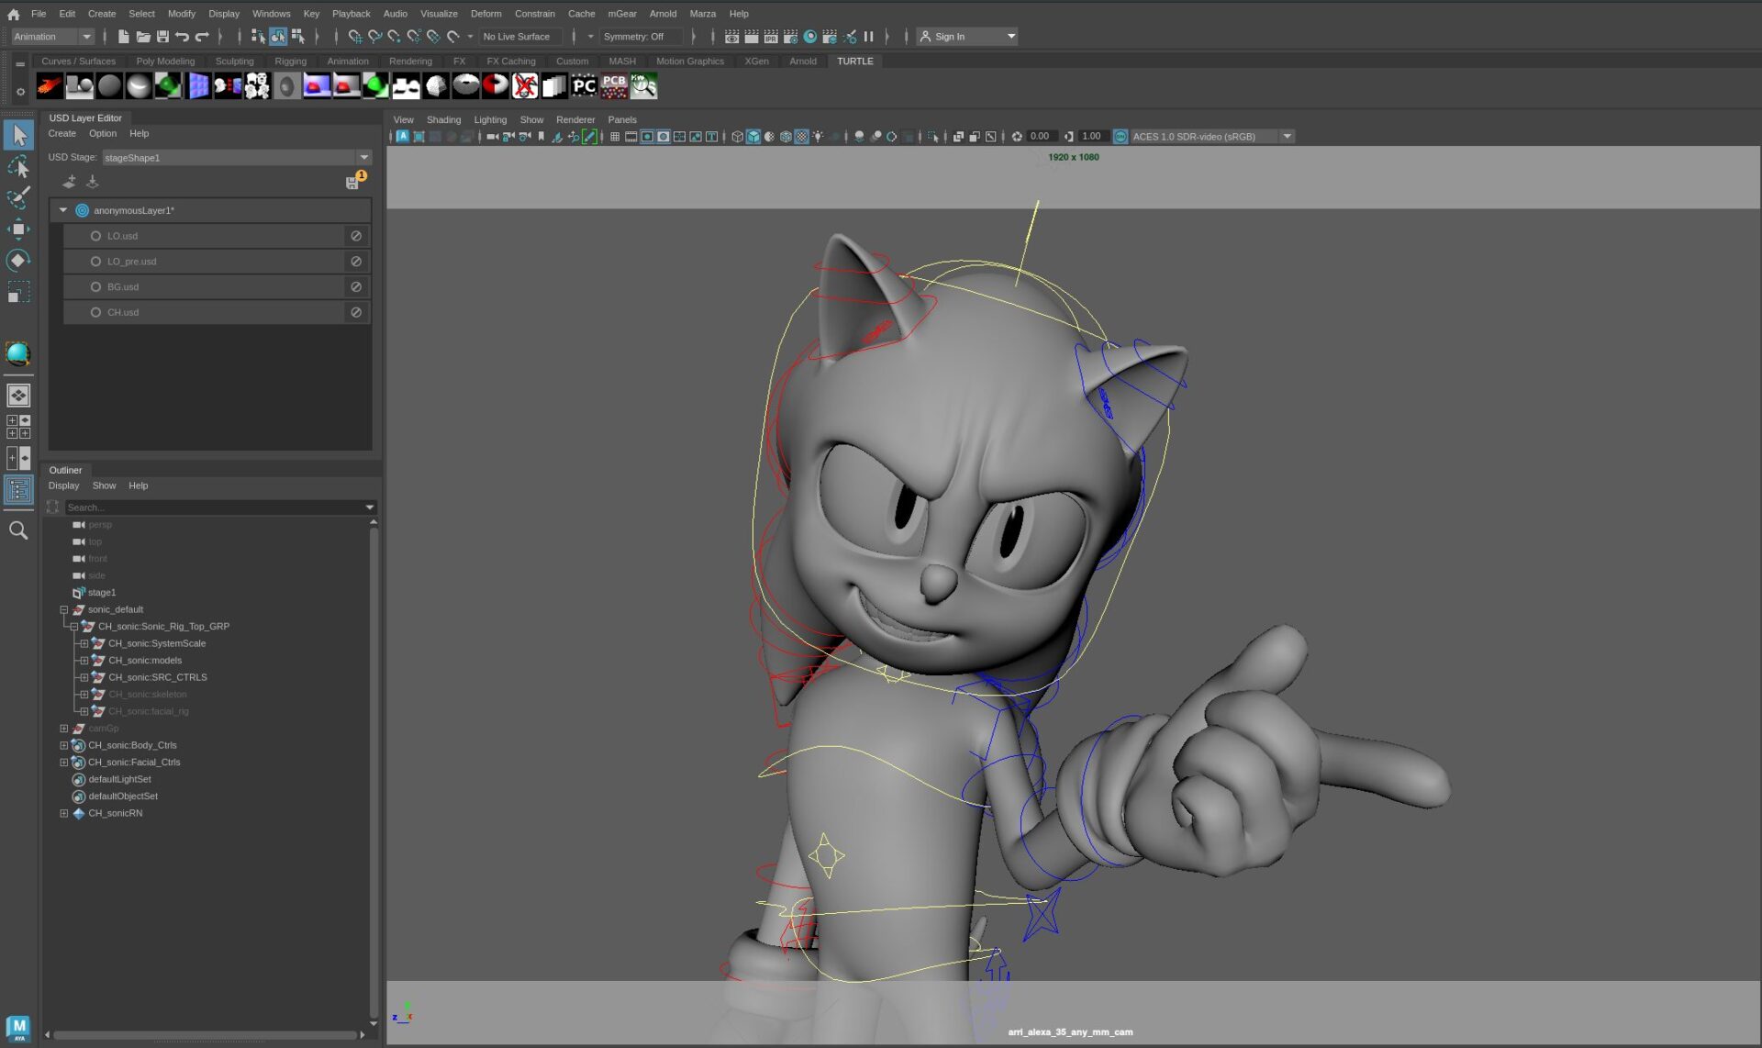Toggle the viewport grid icon
Viewport: 1762px width, 1048px height.
click(615, 137)
